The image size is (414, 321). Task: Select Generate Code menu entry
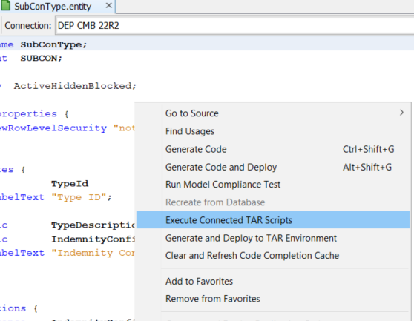click(x=273, y=149)
